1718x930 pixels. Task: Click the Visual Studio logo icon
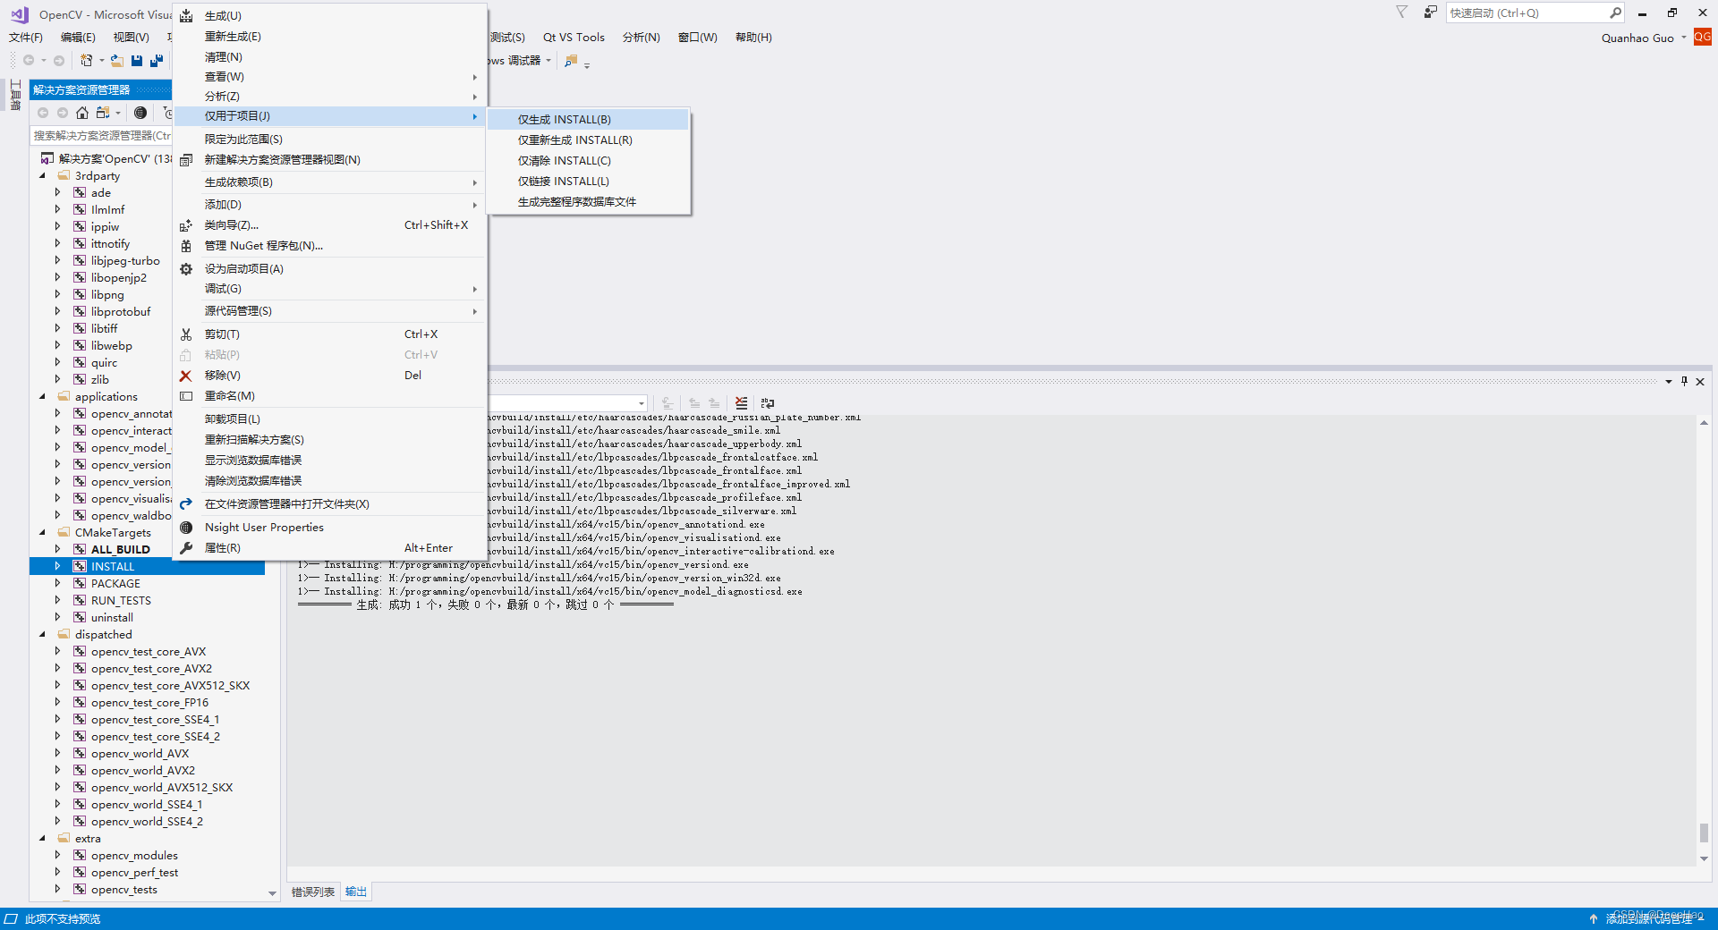[20, 14]
